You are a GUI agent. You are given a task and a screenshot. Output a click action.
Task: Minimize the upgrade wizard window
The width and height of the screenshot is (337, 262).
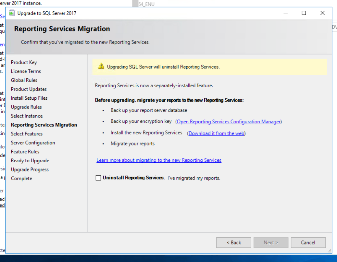(285, 13)
